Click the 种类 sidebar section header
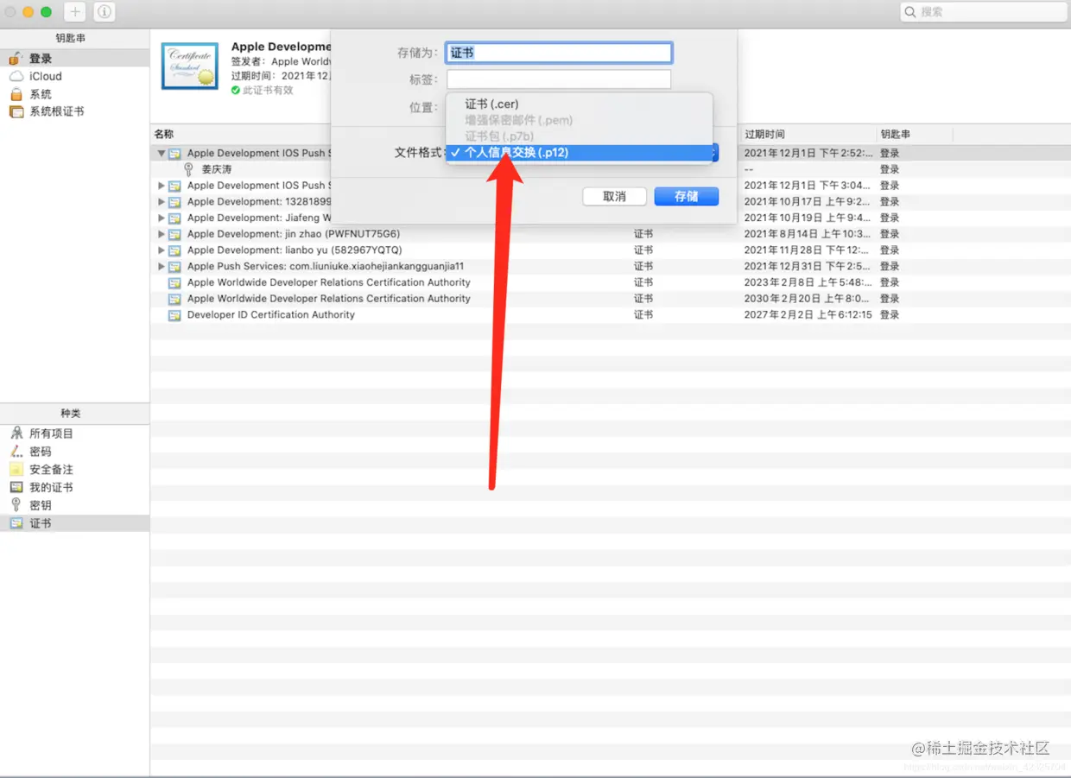Screen dimensions: 1071x778 [x=71, y=414]
